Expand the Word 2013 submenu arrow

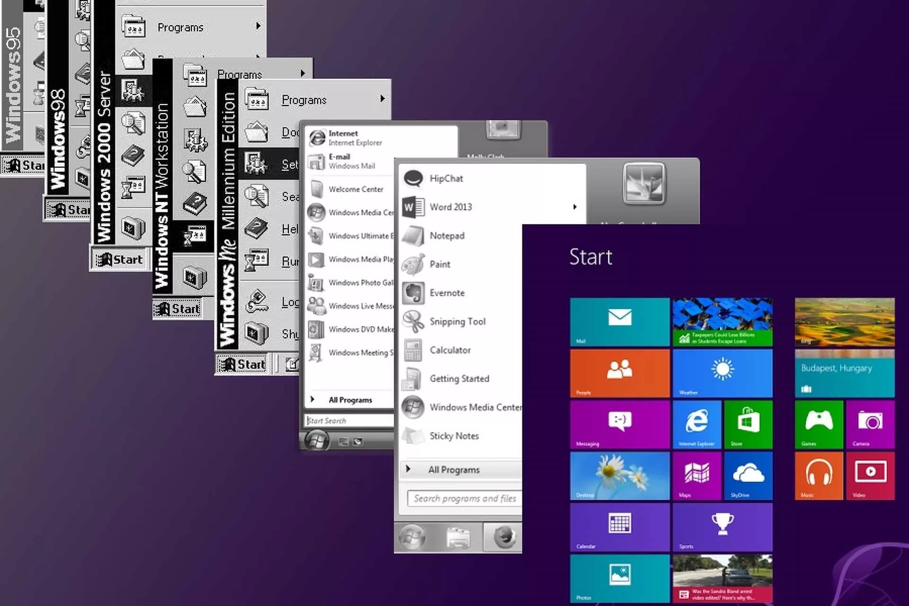[574, 207]
